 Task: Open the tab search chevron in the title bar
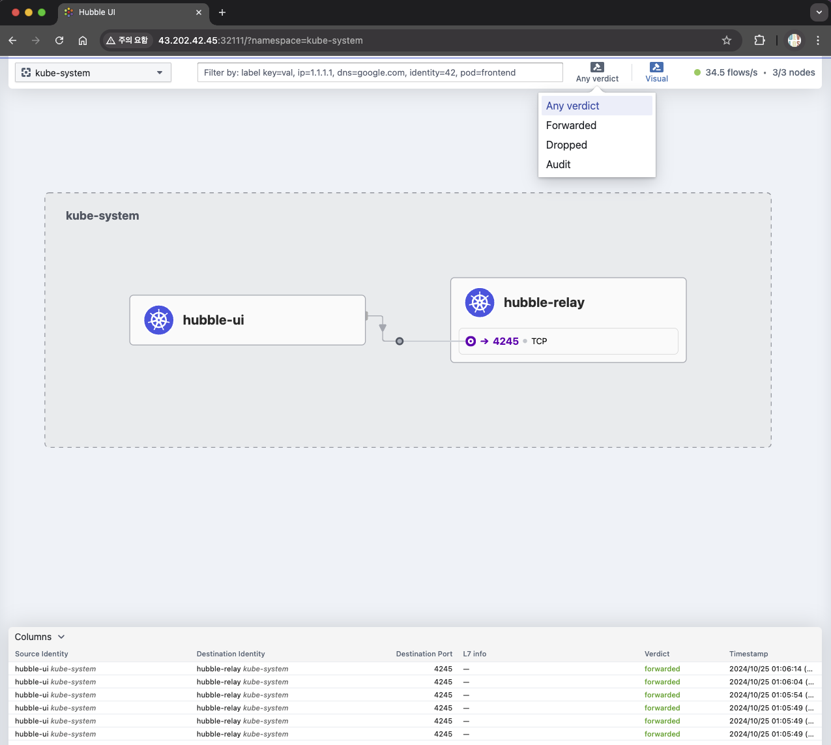819,12
